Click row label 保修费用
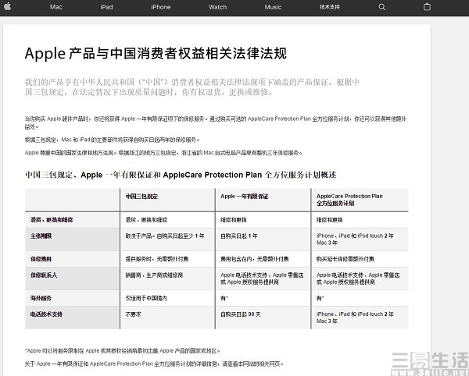Viewport: 469px width, 376px height. 41,259
